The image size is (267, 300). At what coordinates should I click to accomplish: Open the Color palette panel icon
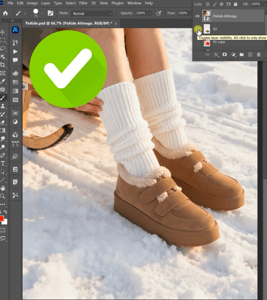click(15, 73)
